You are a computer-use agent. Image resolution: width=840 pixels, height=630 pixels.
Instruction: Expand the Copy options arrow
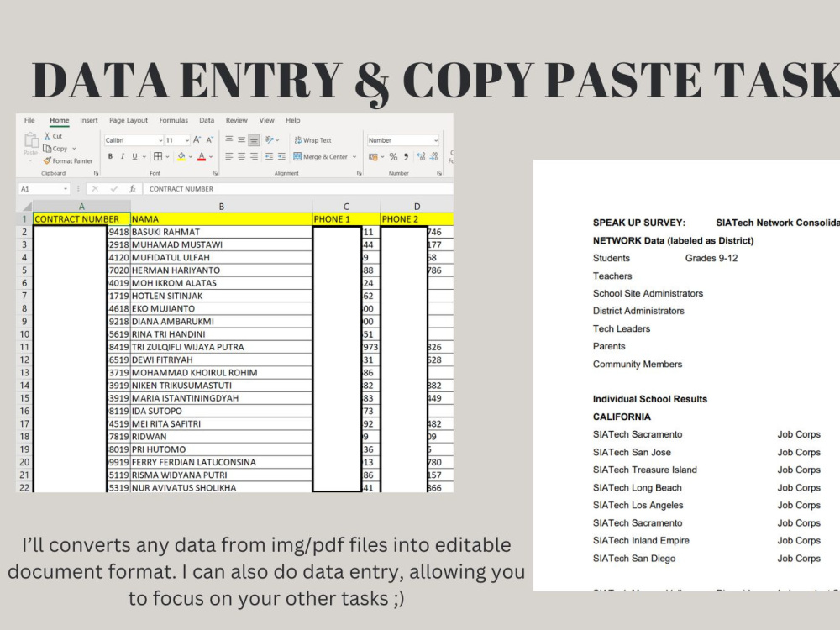[x=74, y=149]
